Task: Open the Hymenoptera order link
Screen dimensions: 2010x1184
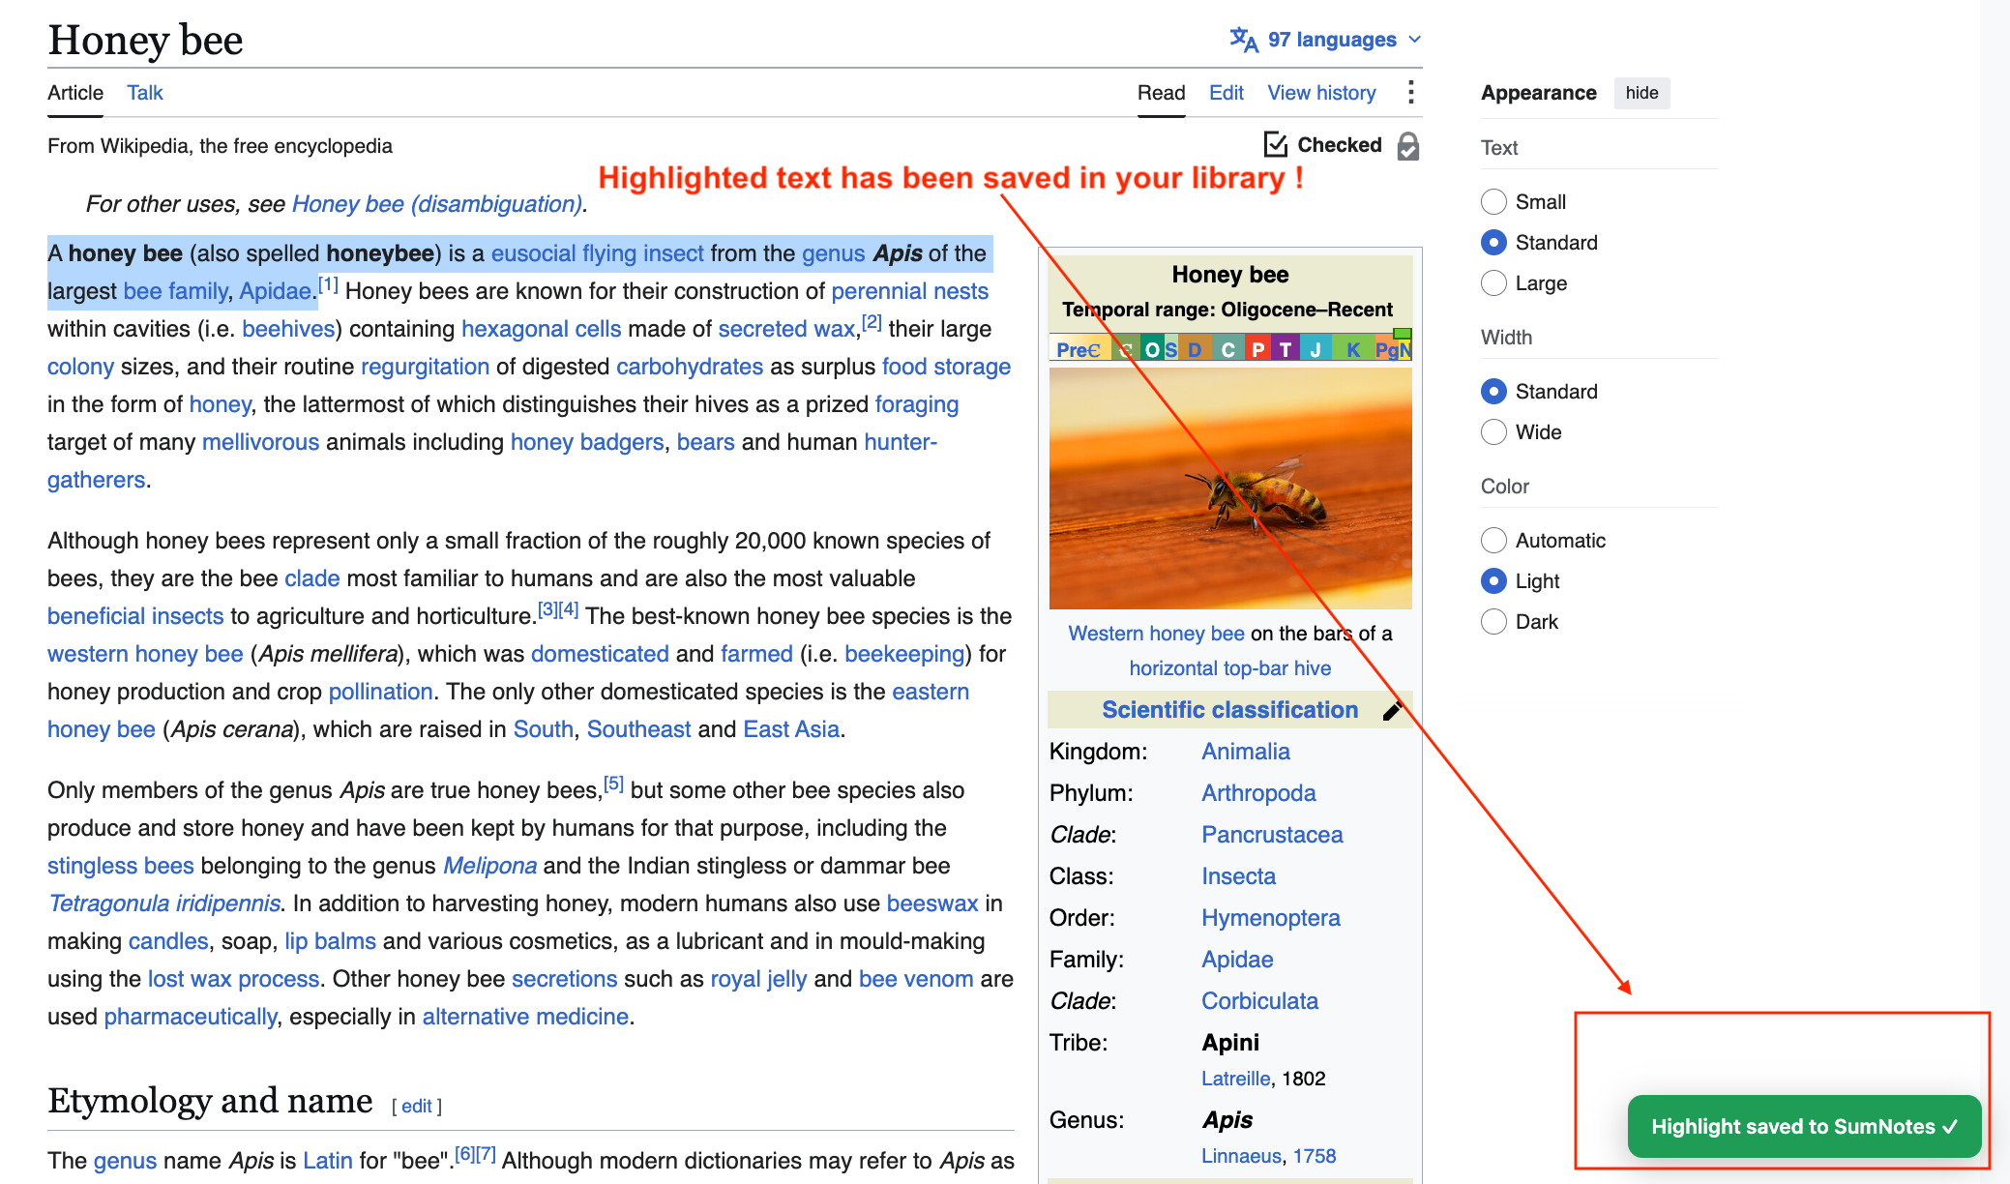Action: pos(1270,918)
